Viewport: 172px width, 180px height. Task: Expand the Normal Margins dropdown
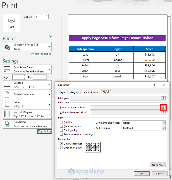49,114
